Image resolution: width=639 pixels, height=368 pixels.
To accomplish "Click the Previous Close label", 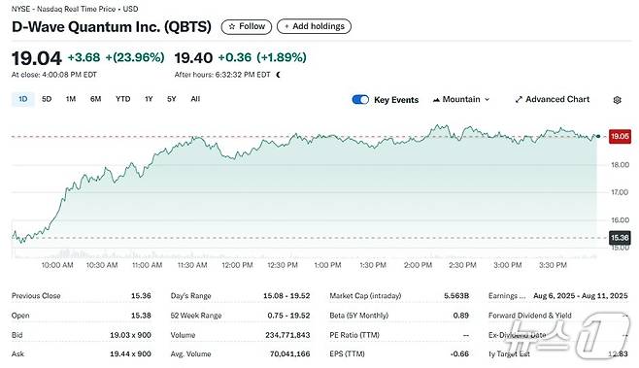I will tap(36, 296).
